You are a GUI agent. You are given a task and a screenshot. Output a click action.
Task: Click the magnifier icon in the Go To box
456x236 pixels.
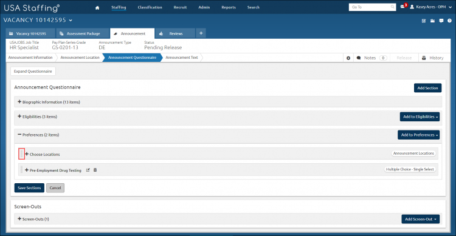click(392, 7)
